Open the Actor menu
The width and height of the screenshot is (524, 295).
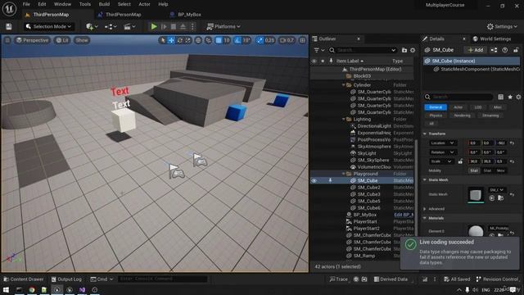point(144,4)
